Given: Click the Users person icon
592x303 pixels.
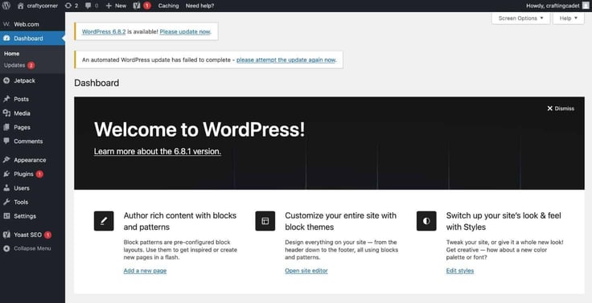Looking at the screenshot, I should (x=6, y=188).
